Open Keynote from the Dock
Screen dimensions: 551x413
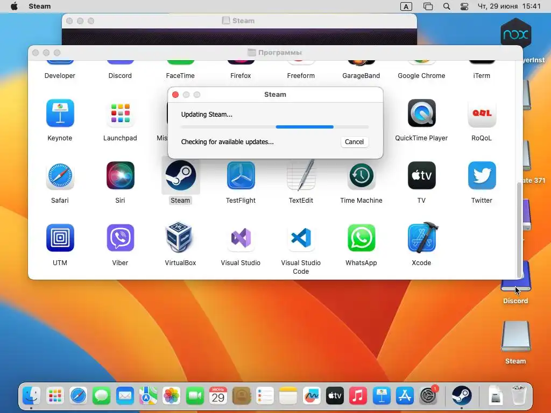[382, 396]
